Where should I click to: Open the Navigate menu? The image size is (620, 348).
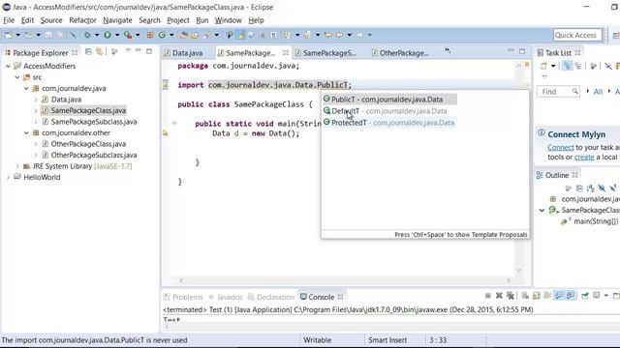click(x=117, y=20)
